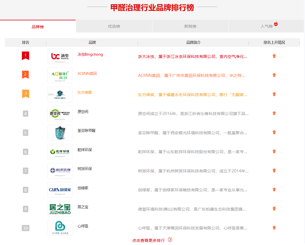The height and width of the screenshot is (245, 305).
Task: Select the 东方神盾 shield logo
Action: (x=60, y=94)
